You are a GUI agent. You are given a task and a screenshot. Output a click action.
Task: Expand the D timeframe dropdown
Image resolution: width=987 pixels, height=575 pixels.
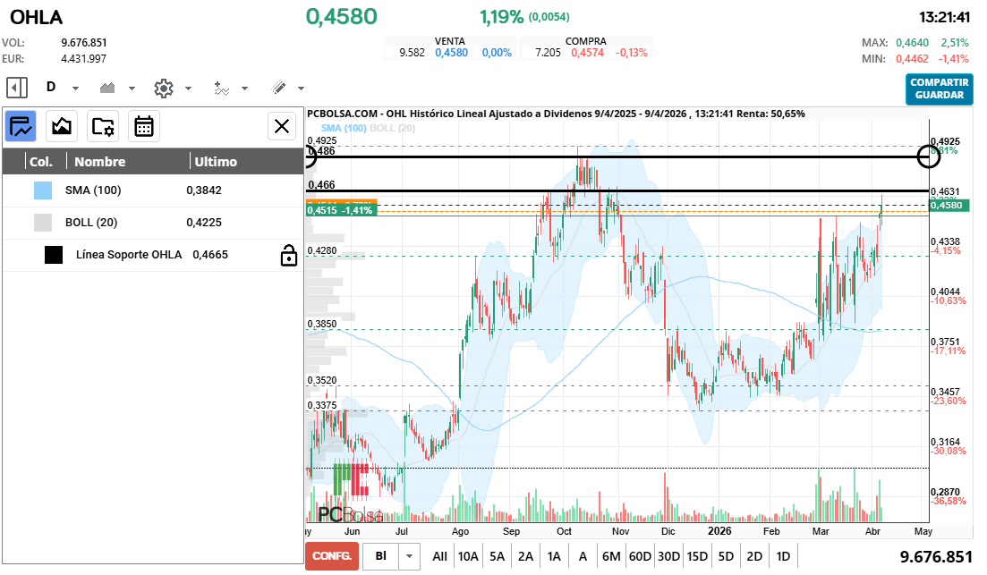75,87
